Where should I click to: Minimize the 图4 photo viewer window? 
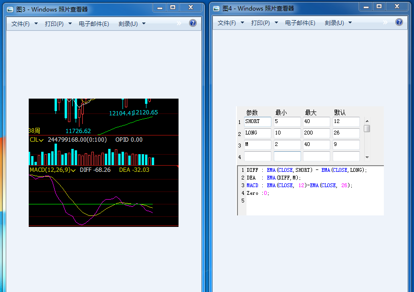pos(367,7)
